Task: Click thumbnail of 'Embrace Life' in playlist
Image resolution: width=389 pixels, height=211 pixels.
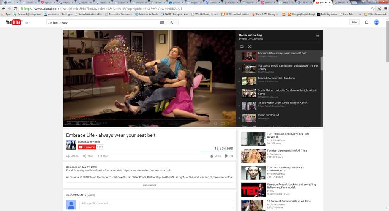Action: click(249, 56)
